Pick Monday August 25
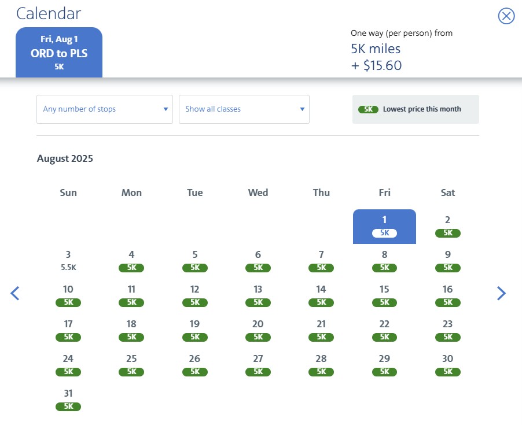 coord(131,365)
